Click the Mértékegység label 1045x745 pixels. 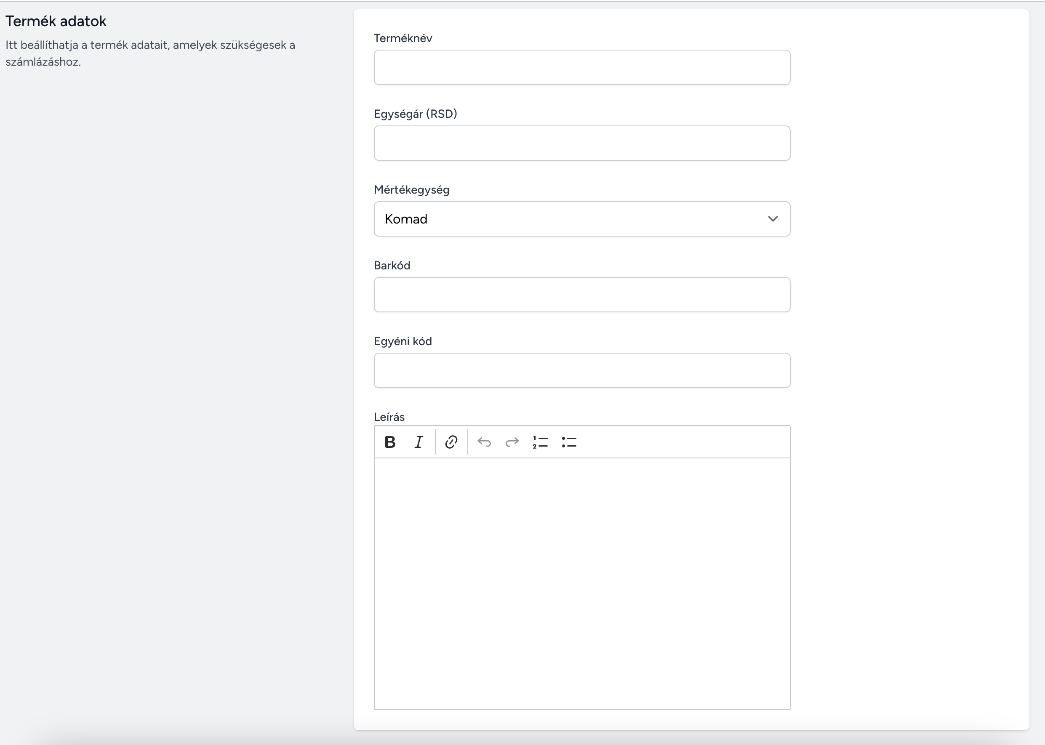coord(412,189)
